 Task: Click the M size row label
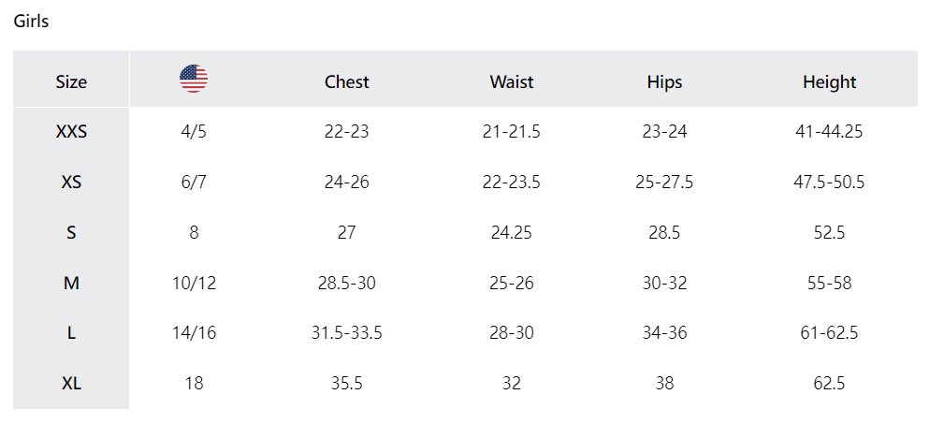point(71,283)
